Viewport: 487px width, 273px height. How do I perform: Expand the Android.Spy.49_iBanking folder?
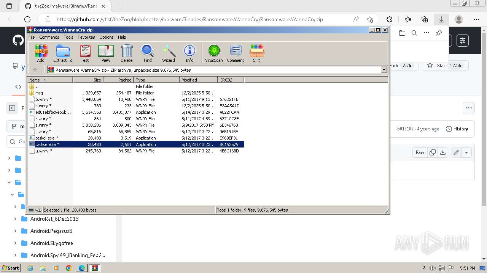pos(15,255)
